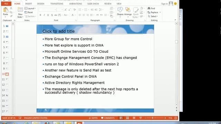Toggle the COMMENTS pane

(x=108, y=118)
